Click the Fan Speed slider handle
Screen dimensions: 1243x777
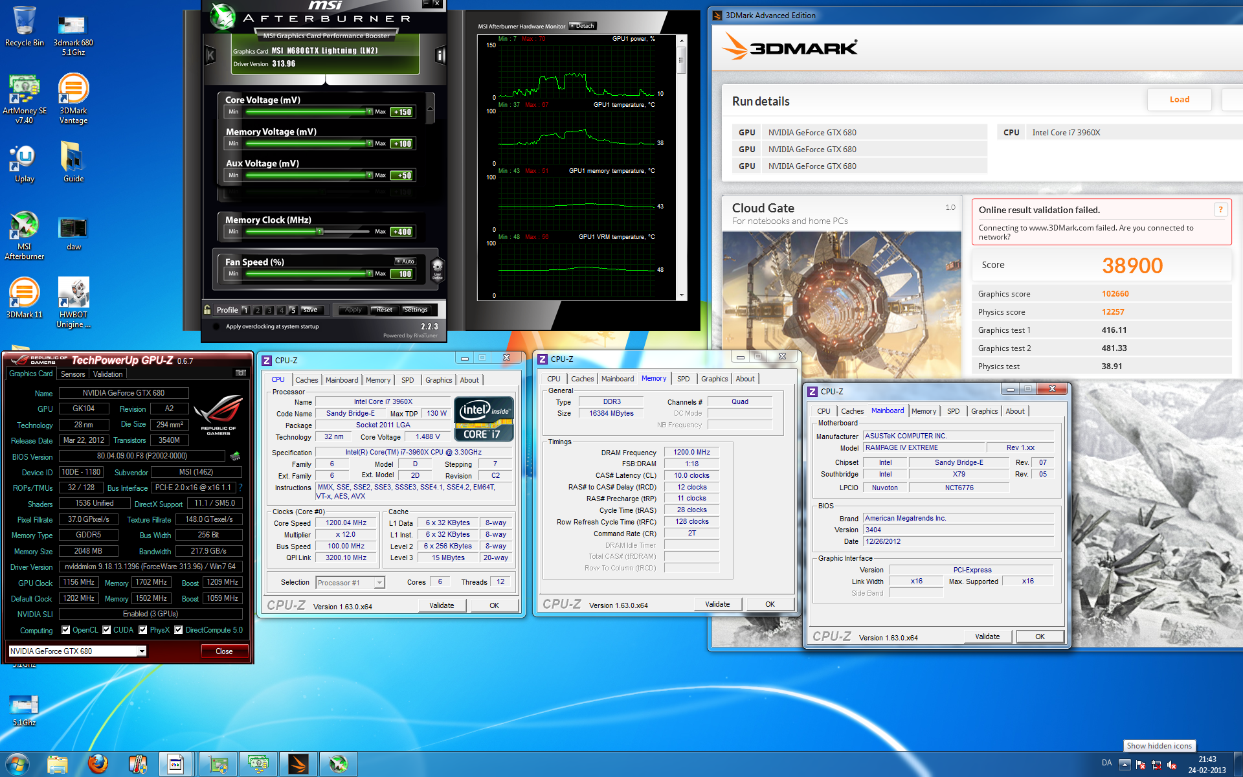369,273
